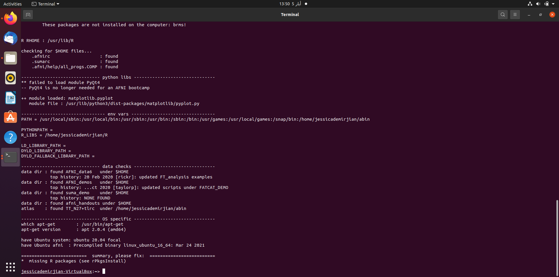
Task: Click 'module loaded: matplotlib.pyplot' line
Action: click(67, 98)
